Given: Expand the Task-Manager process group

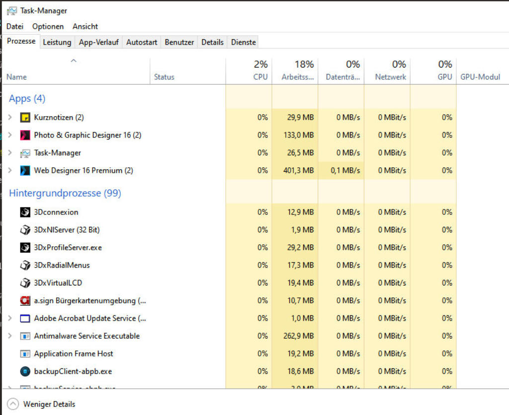Looking at the screenshot, I should pyautogui.click(x=10, y=152).
